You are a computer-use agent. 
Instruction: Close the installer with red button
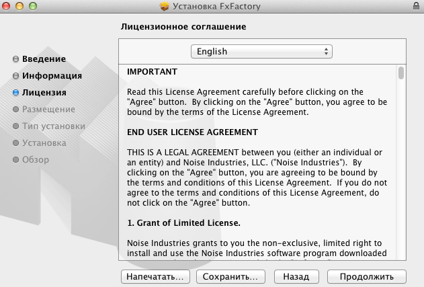click(x=6, y=6)
